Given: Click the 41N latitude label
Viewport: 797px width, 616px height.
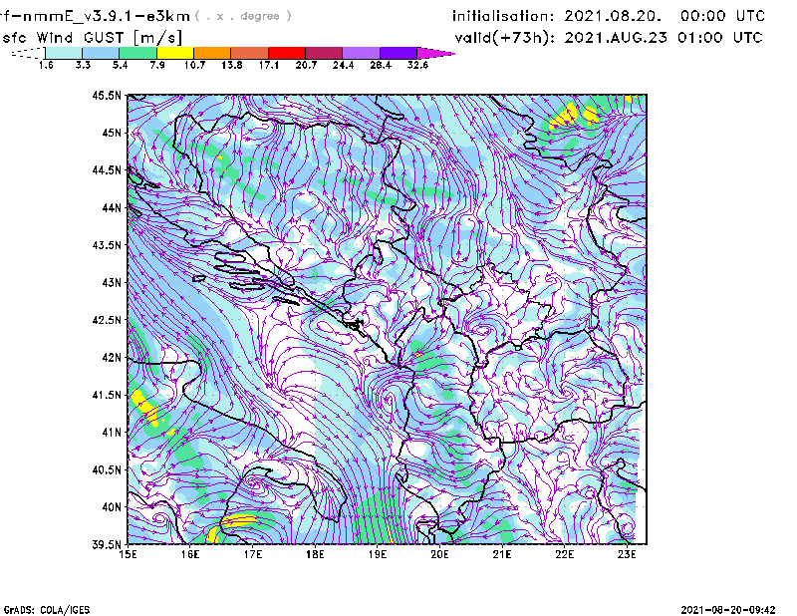Looking at the screenshot, I should [112, 433].
